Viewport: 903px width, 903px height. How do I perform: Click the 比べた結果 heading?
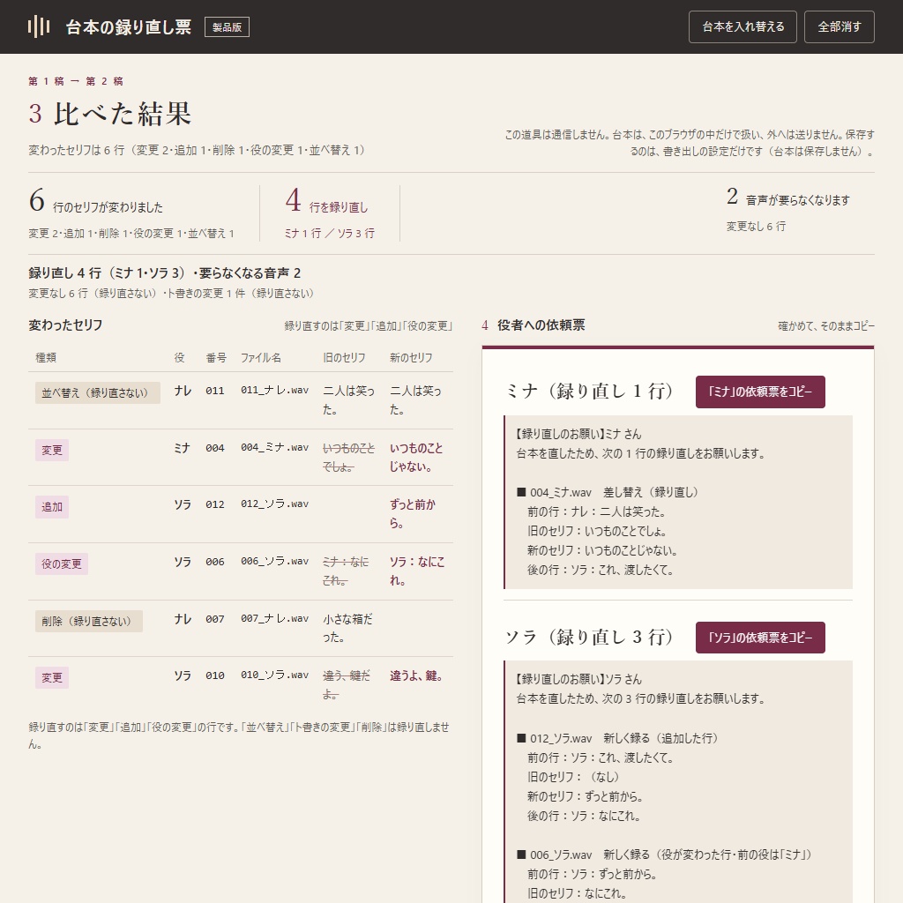coord(122,114)
